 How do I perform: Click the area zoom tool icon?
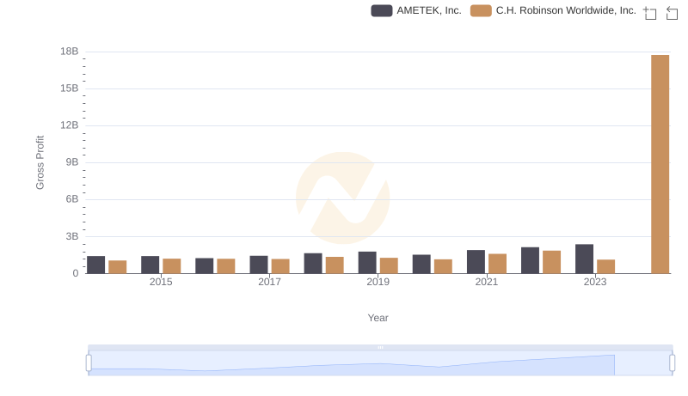click(650, 13)
